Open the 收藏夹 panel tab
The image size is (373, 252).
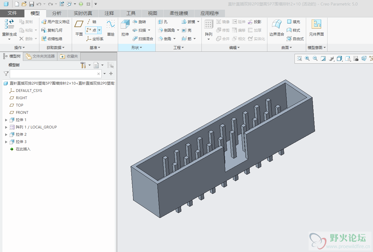point(69,56)
